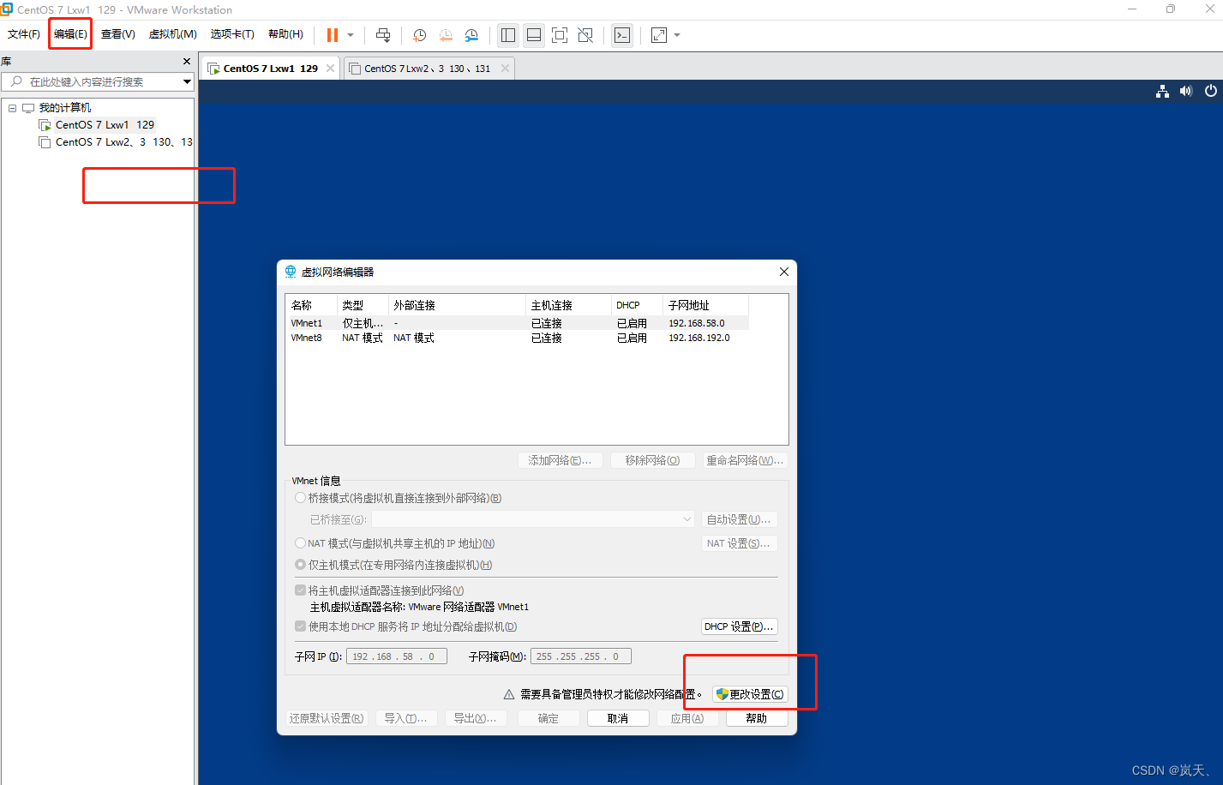Close the CentOS 7 Lxw1 129 tab
The width and height of the screenshot is (1223, 785).
330,69
